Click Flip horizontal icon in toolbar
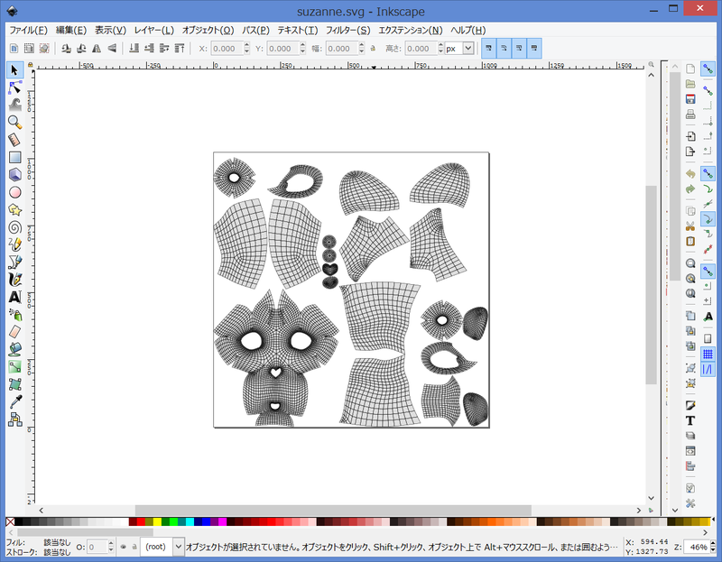 97,49
